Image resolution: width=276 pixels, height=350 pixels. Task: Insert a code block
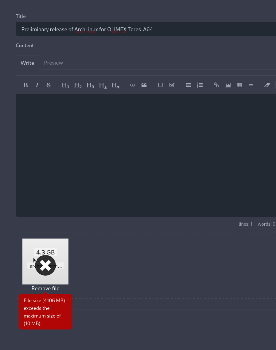coord(132,85)
